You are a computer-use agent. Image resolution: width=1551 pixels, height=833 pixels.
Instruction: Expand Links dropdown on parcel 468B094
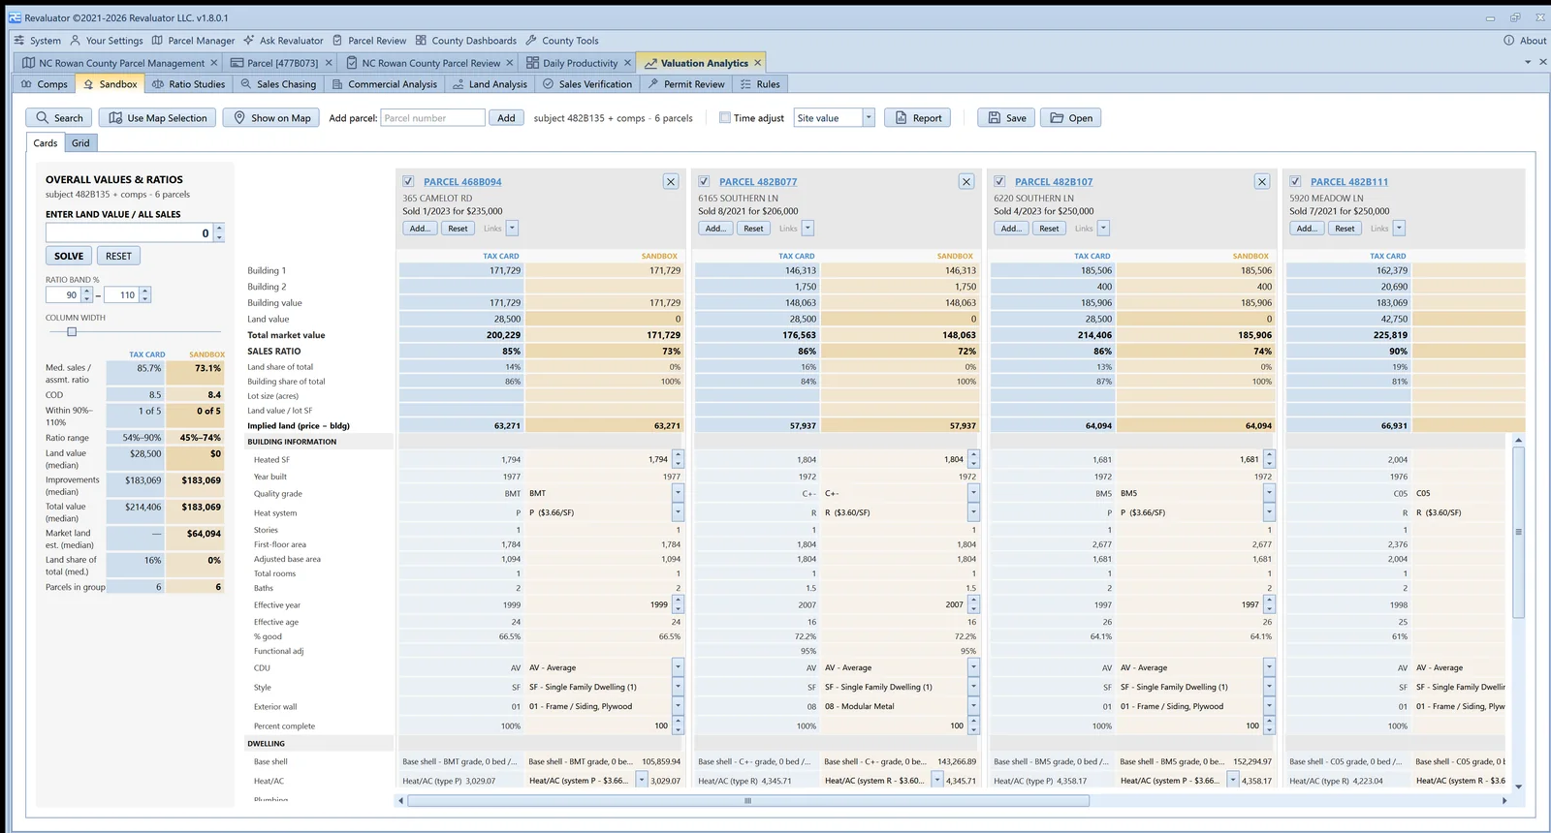(x=513, y=229)
